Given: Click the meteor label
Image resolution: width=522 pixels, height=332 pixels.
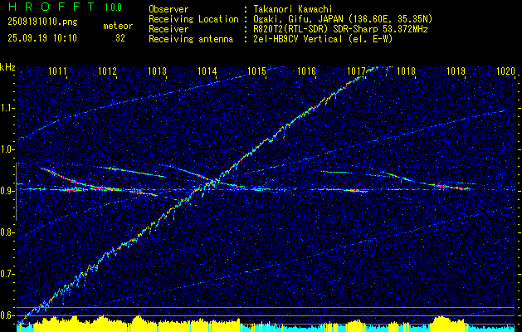Looking at the screenshot, I should [x=118, y=26].
